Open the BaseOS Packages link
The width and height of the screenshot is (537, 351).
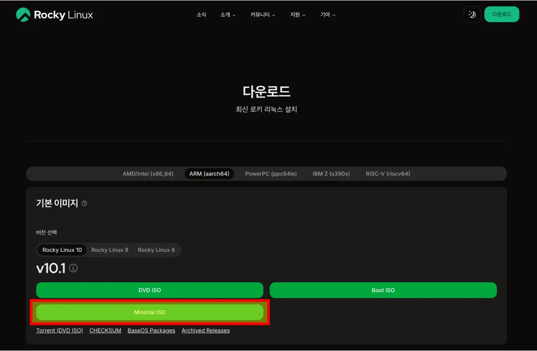(x=151, y=330)
